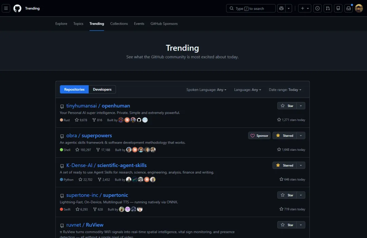This screenshot has height=238, width=367.
Task: Click the "719 stars today" text
Action: click(292, 209)
